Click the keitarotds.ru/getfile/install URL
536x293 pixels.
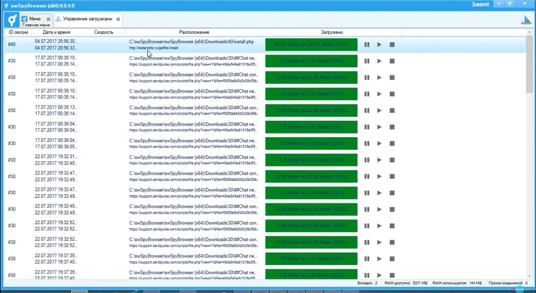pyautogui.click(x=154, y=48)
